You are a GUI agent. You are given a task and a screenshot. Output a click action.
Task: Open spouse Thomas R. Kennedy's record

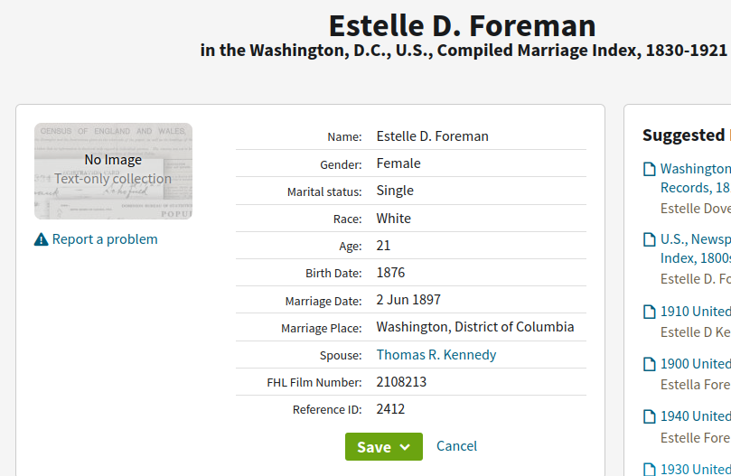pos(436,355)
